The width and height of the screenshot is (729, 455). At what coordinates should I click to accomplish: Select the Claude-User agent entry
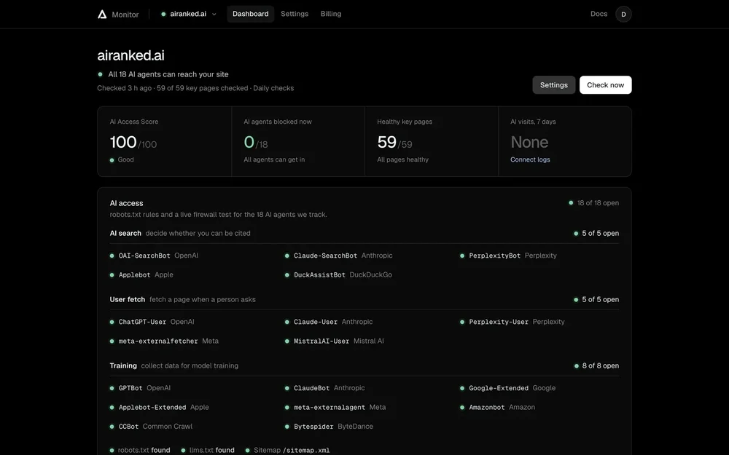pos(329,322)
